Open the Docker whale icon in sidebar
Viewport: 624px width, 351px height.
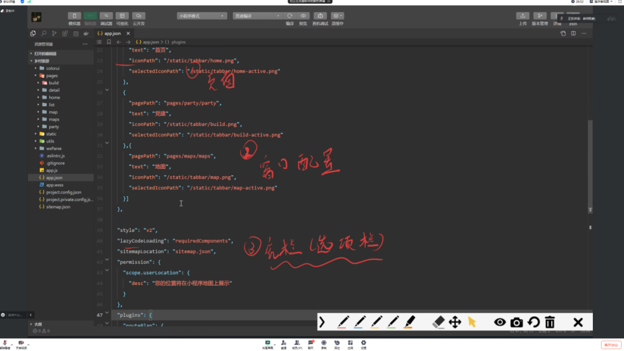point(86,34)
